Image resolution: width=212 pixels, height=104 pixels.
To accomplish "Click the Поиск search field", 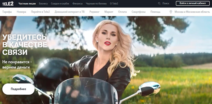I will 166,3.
